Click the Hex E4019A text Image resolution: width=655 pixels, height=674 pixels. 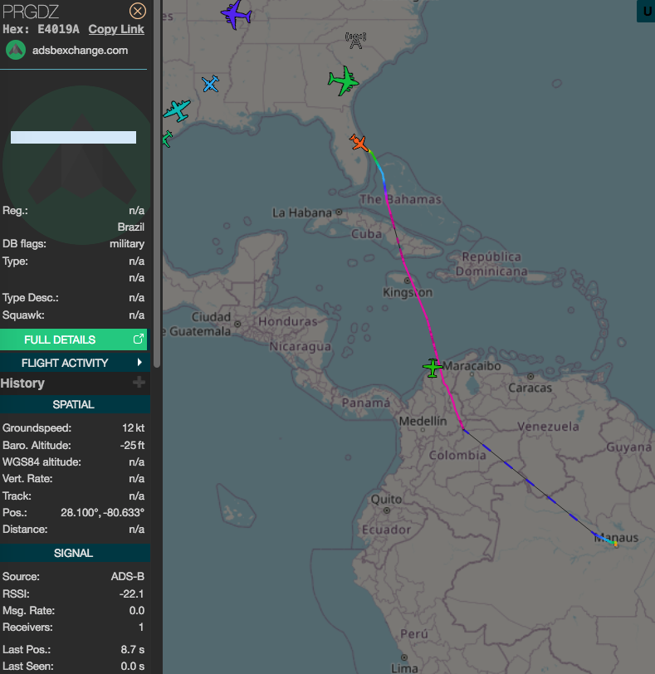click(x=41, y=29)
